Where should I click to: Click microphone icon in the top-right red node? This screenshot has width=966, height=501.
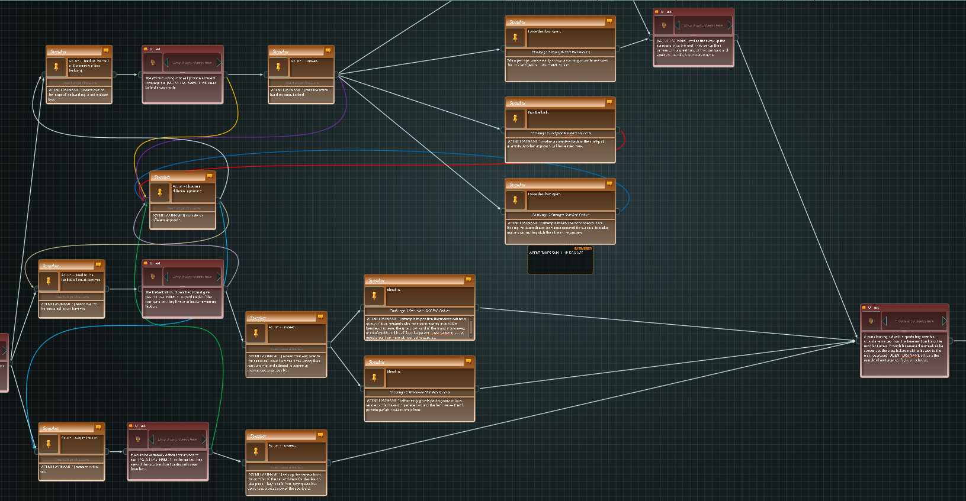(664, 25)
